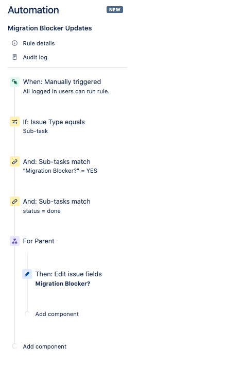Click the Migration Blocker sub-tasks link icon

pyautogui.click(x=14, y=161)
